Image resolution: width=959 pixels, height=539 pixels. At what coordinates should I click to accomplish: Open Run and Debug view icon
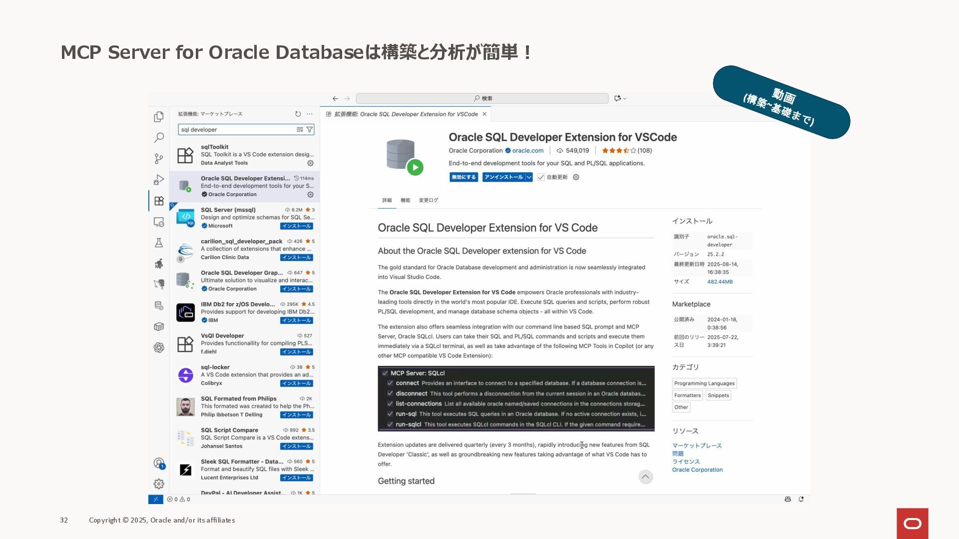(x=159, y=180)
